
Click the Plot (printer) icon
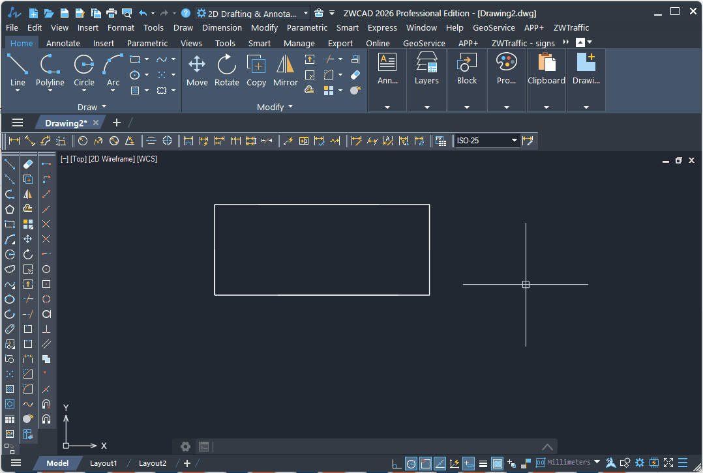point(111,13)
